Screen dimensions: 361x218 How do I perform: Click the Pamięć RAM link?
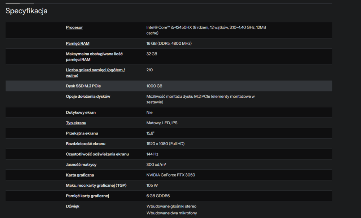point(78,44)
